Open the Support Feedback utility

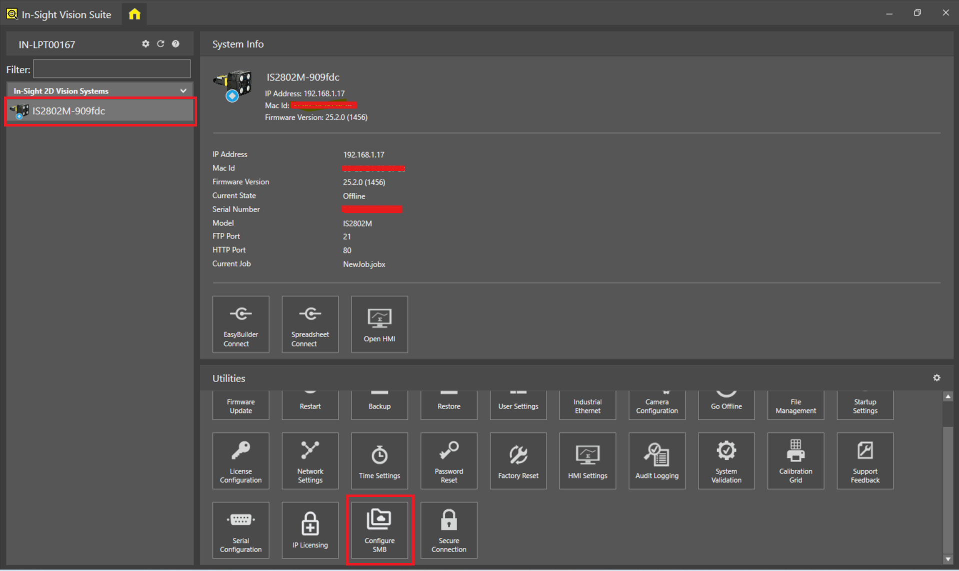tap(864, 460)
